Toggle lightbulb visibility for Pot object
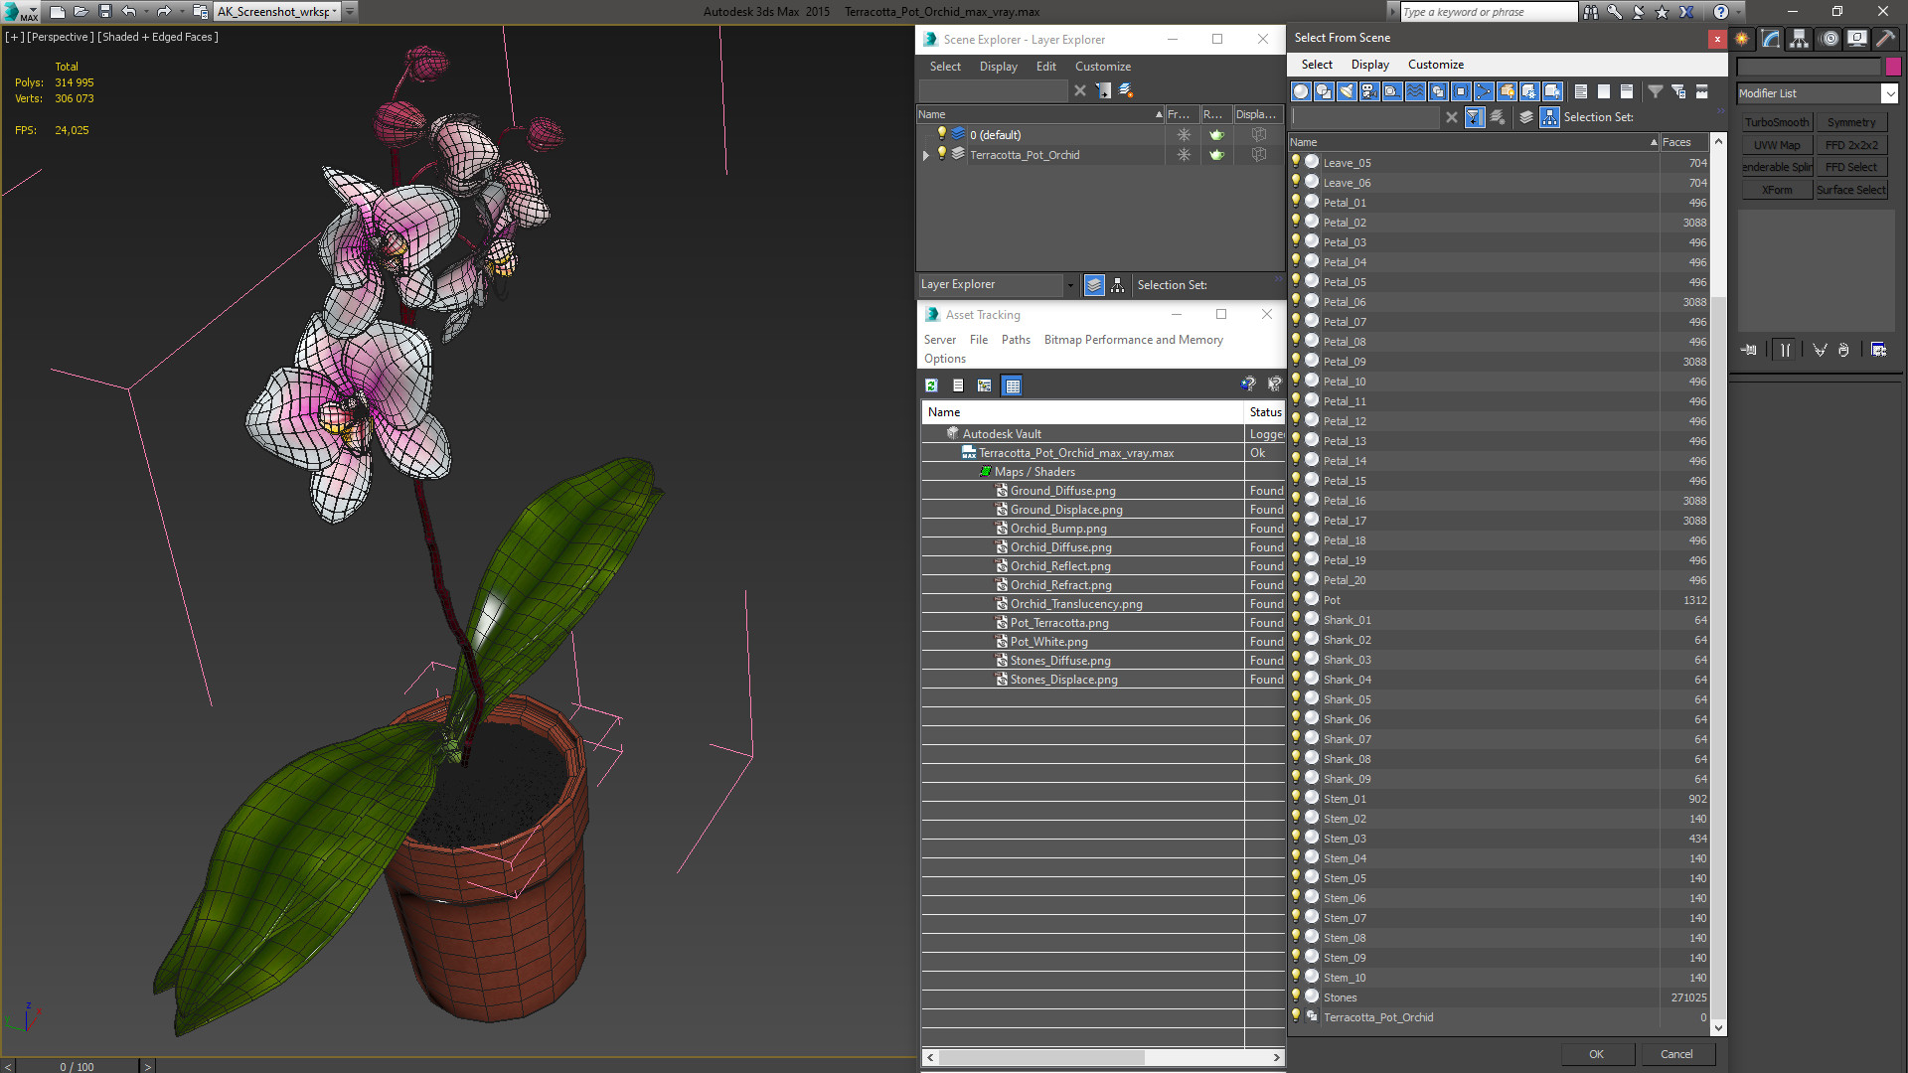This screenshot has height=1073, width=1908. [1296, 599]
